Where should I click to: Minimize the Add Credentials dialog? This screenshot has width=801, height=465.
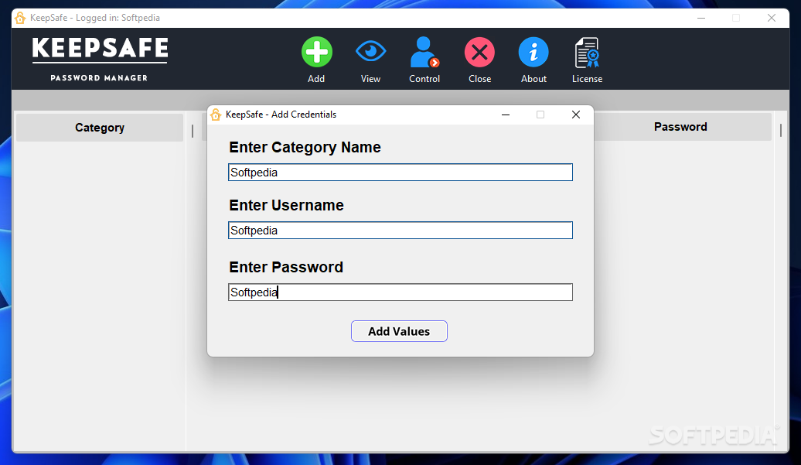click(506, 115)
